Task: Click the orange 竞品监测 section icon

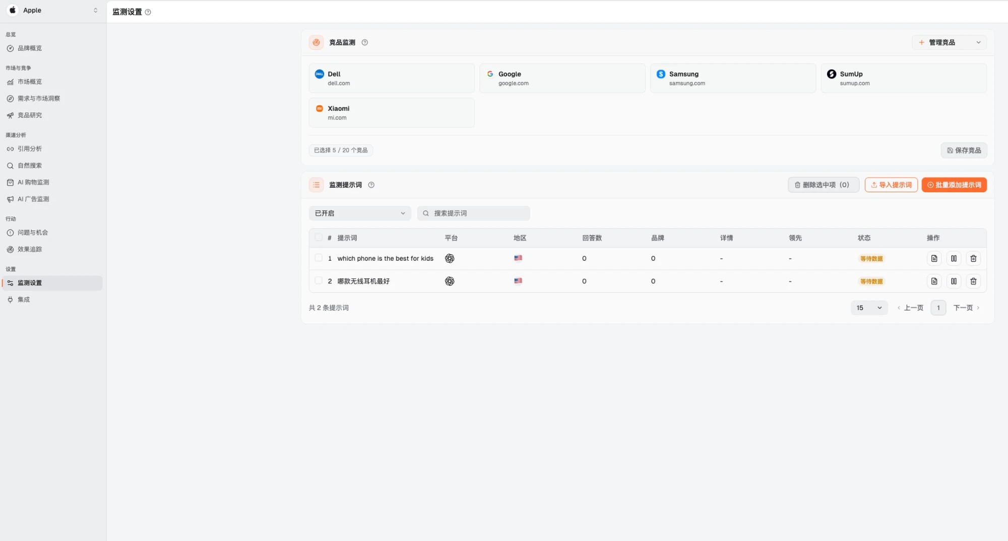Action: 317,42
